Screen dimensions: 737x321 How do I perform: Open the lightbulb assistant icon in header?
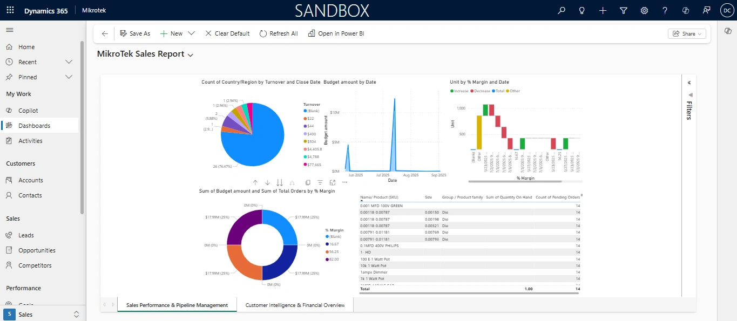582,10
